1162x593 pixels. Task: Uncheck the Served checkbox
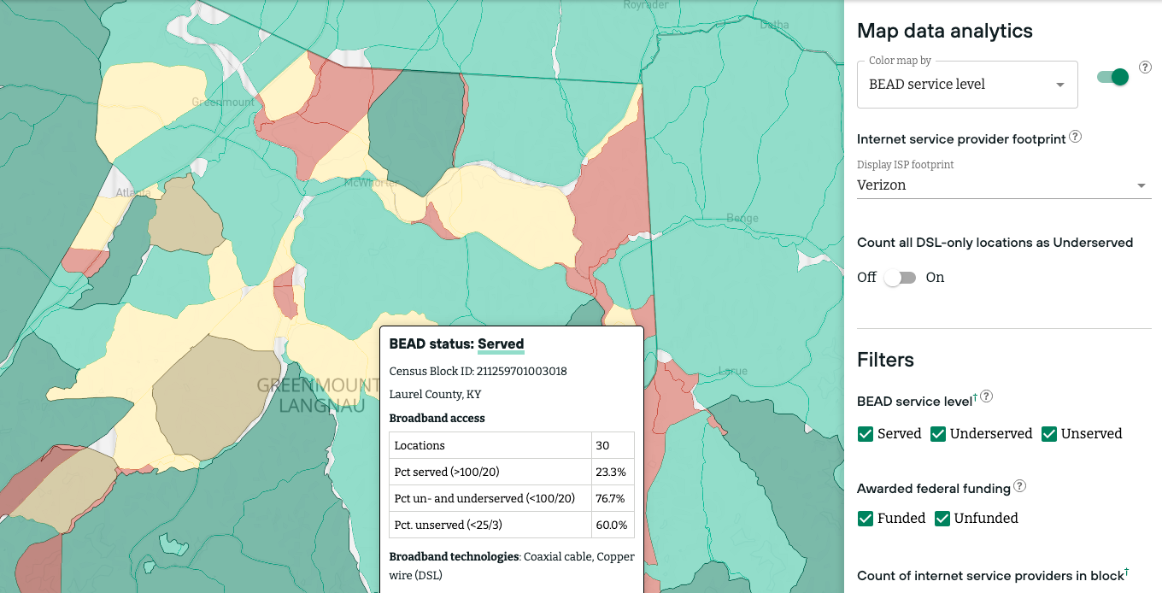[x=866, y=434]
